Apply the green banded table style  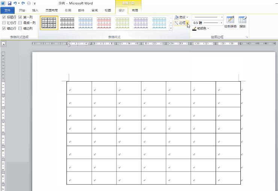coord(122,23)
